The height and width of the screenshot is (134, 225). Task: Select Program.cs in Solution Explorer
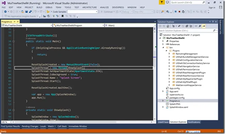tap(174, 101)
